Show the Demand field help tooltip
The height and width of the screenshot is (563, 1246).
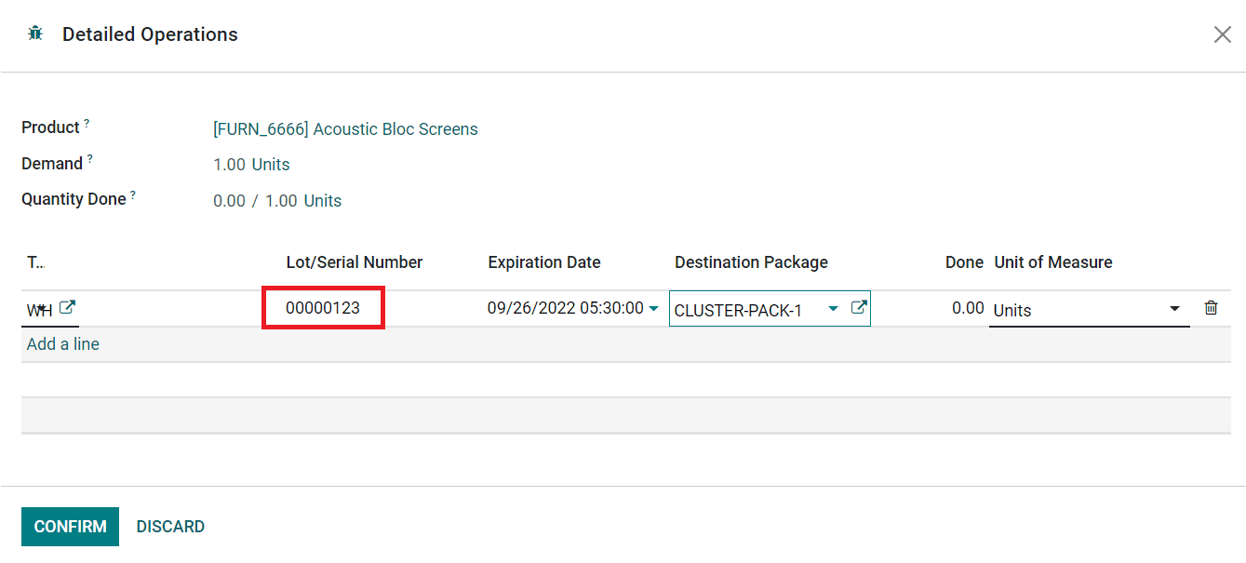(x=90, y=159)
